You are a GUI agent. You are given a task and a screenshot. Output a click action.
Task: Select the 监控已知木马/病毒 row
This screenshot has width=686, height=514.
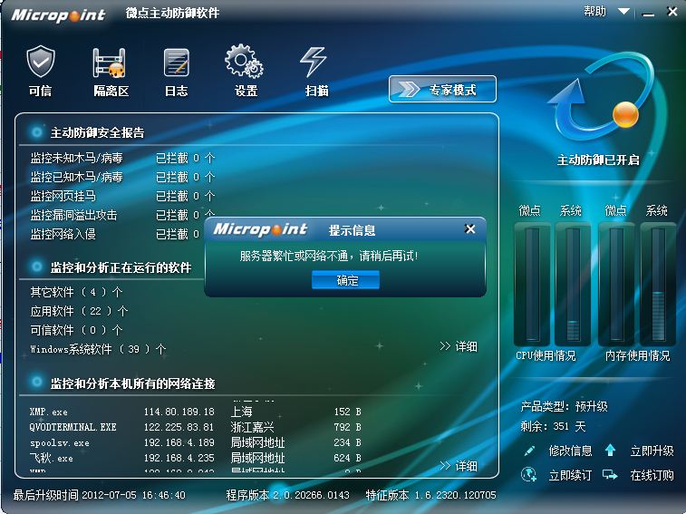click(x=122, y=178)
